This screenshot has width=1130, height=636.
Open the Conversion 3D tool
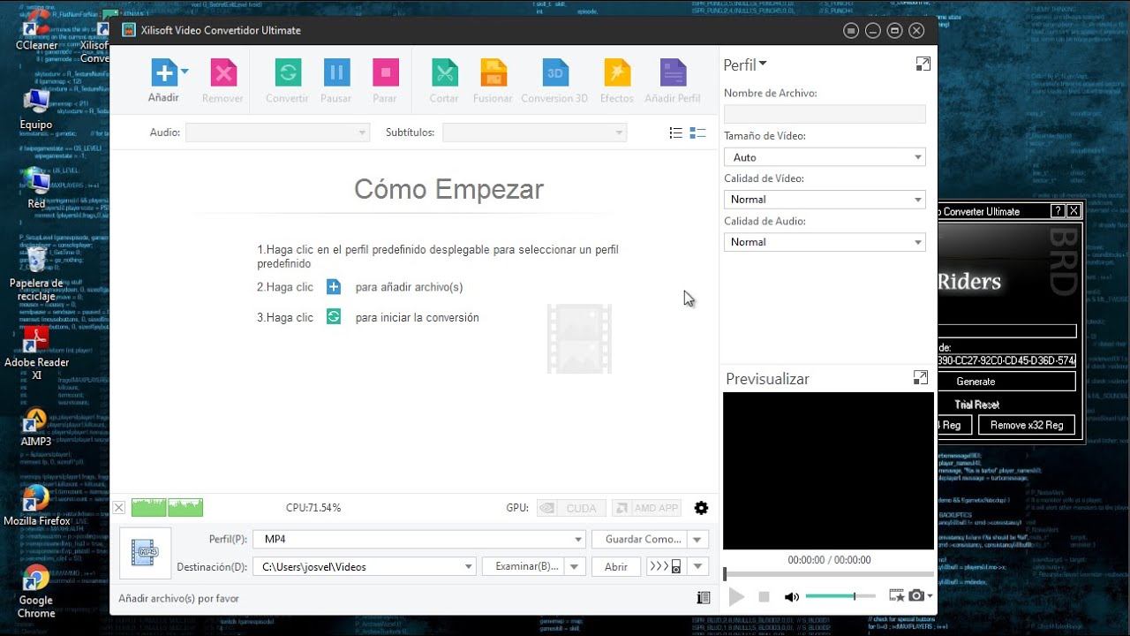[x=554, y=72]
